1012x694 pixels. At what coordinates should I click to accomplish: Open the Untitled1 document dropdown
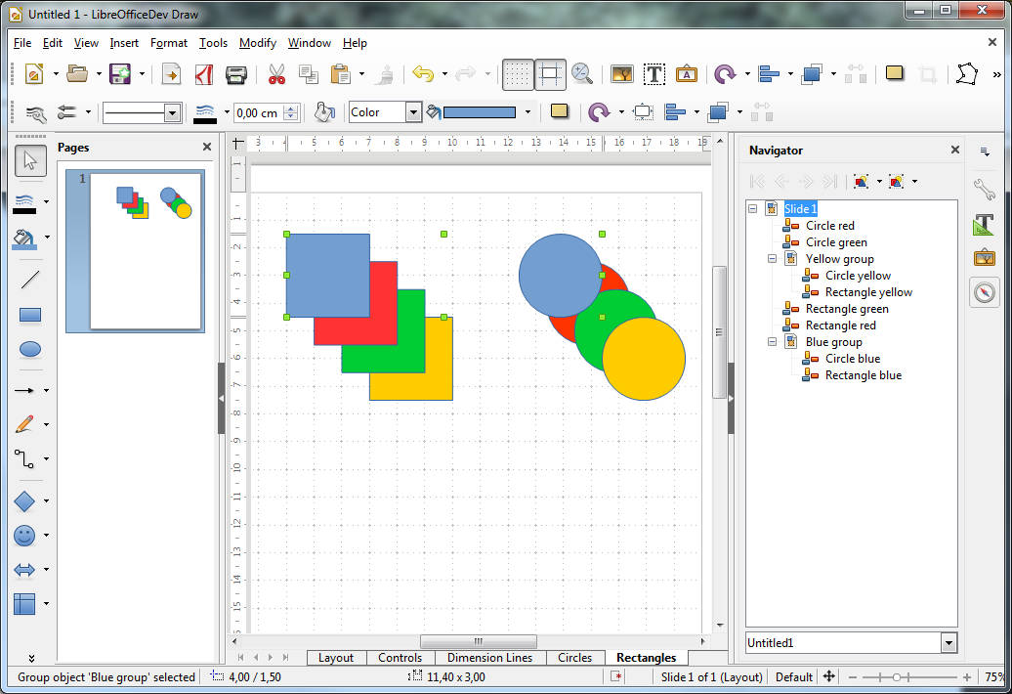(948, 642)
